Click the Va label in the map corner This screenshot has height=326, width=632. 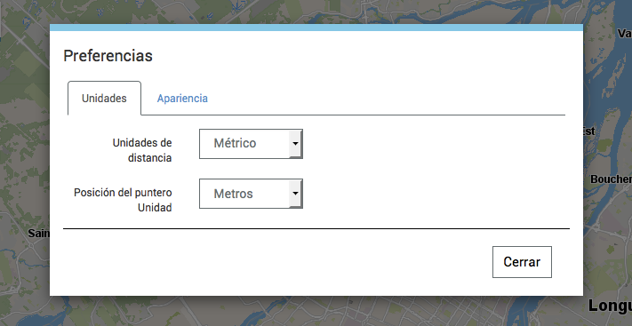point(625,34)
